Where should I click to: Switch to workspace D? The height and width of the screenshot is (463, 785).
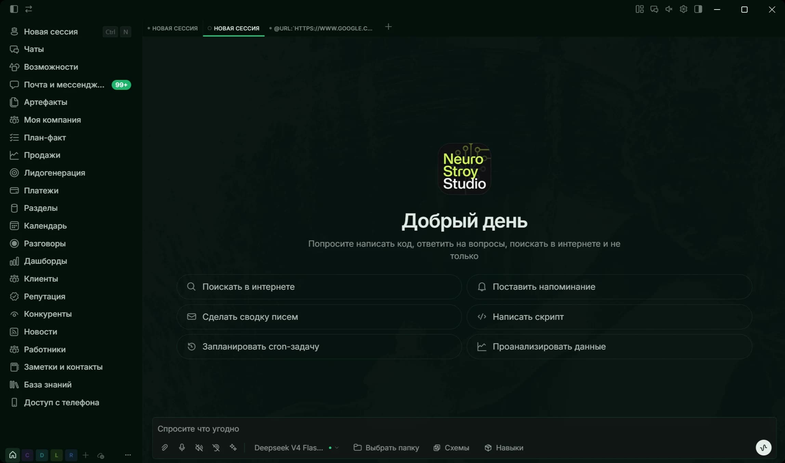pyautogui.click(x=42, y=455)
